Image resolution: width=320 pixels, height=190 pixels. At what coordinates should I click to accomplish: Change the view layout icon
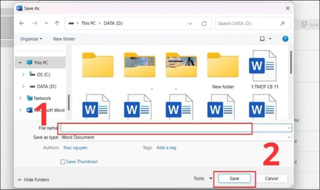tap(262, 39)
